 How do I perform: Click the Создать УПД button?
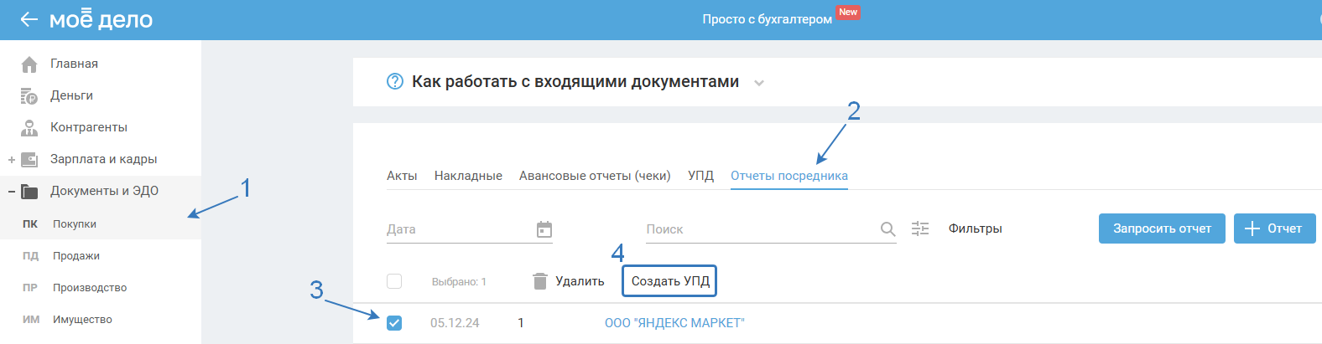(669, 281)
